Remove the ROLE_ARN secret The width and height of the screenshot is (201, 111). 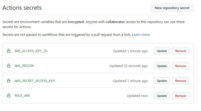coord(181,96)
